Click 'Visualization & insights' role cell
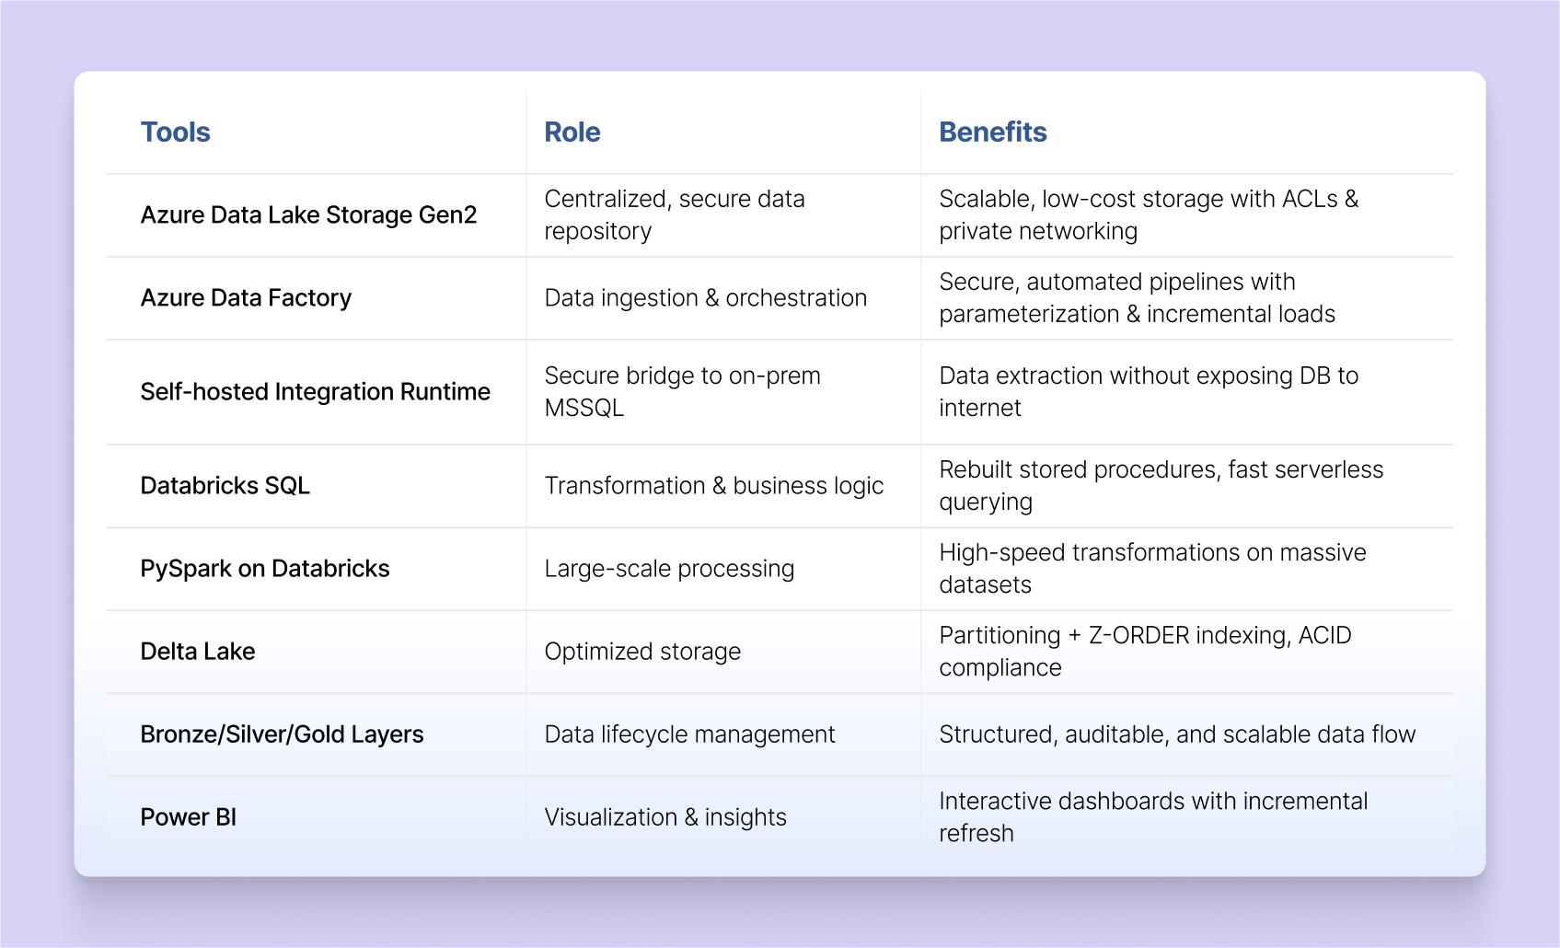Screen dimensions: 1560x948 click(665, 817)
